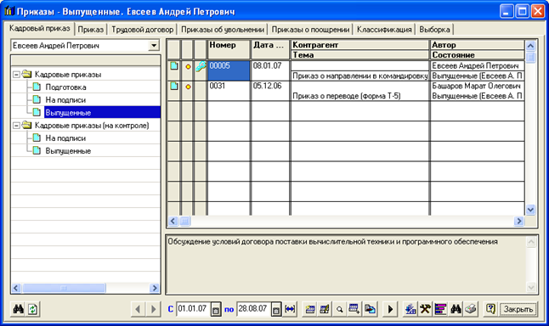Click the Закрыть button
Viewport: 549px width, 326px height.
(x=518, y=310)
